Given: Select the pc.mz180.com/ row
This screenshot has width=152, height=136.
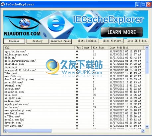Looking at the screenshot, I should point(74,82).
